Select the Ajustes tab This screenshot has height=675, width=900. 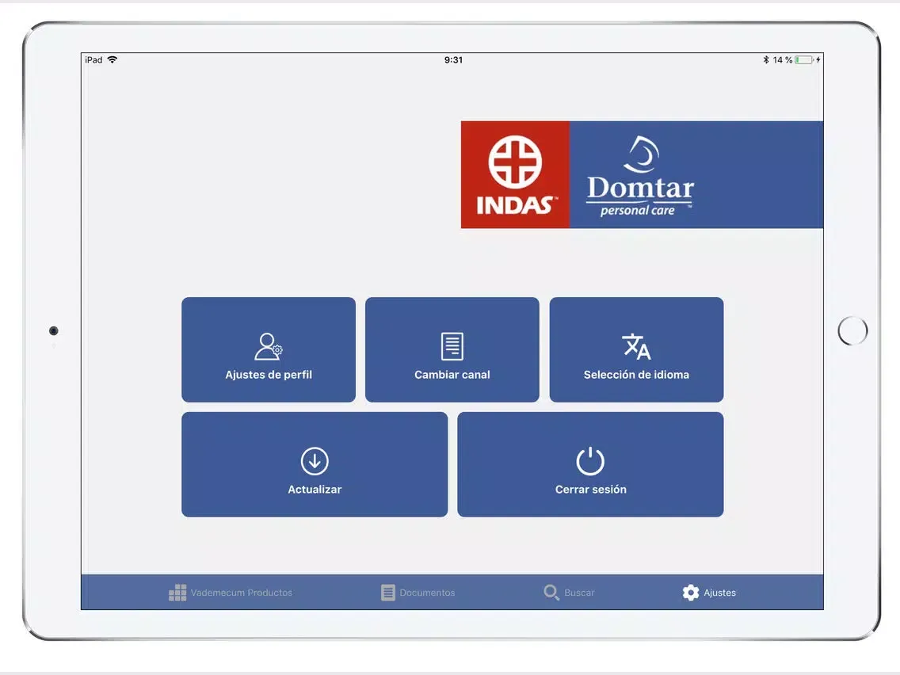click(709, 593)
